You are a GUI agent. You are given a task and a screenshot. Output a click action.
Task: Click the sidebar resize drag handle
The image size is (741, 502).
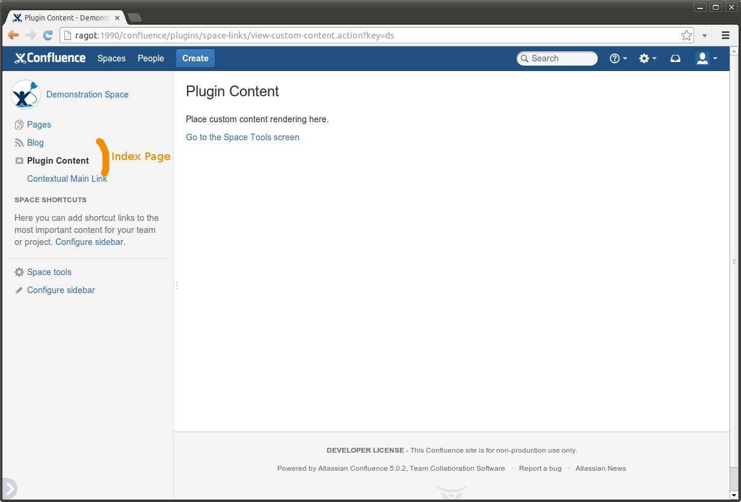click(x=176, y=285)
